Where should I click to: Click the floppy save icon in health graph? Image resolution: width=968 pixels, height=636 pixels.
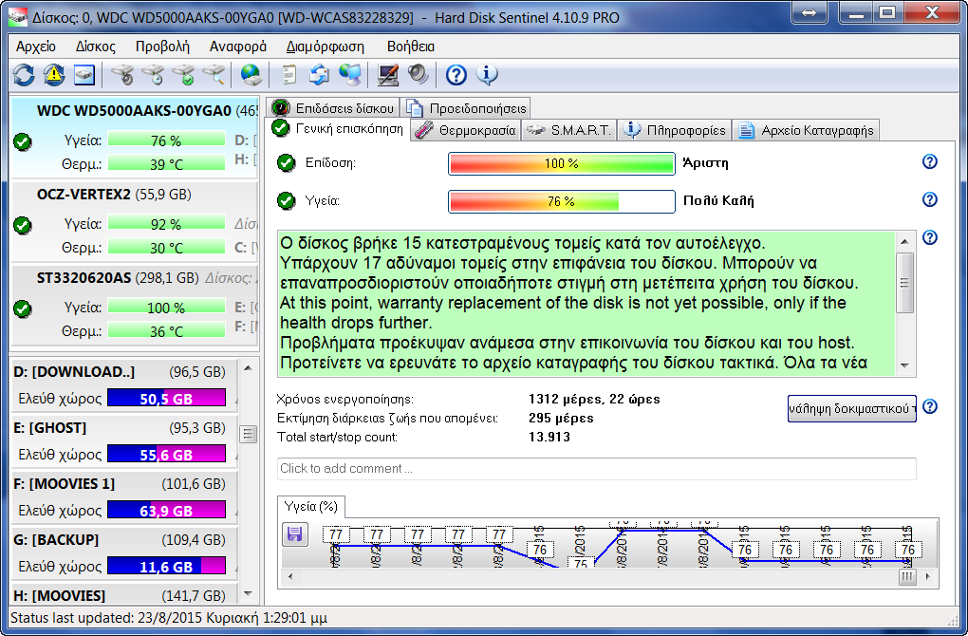tap(294, 534)
